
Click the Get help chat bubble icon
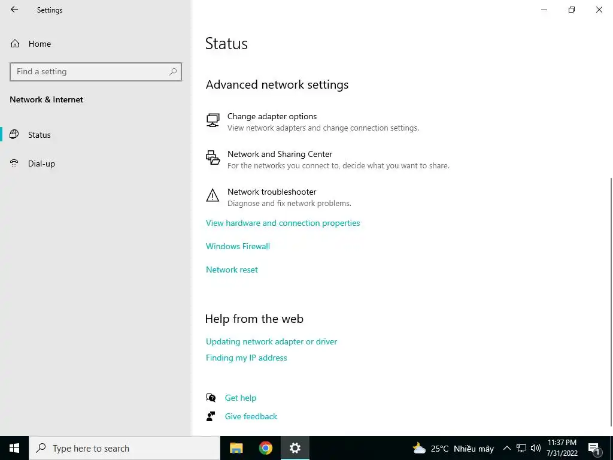(x=211, y=398)
